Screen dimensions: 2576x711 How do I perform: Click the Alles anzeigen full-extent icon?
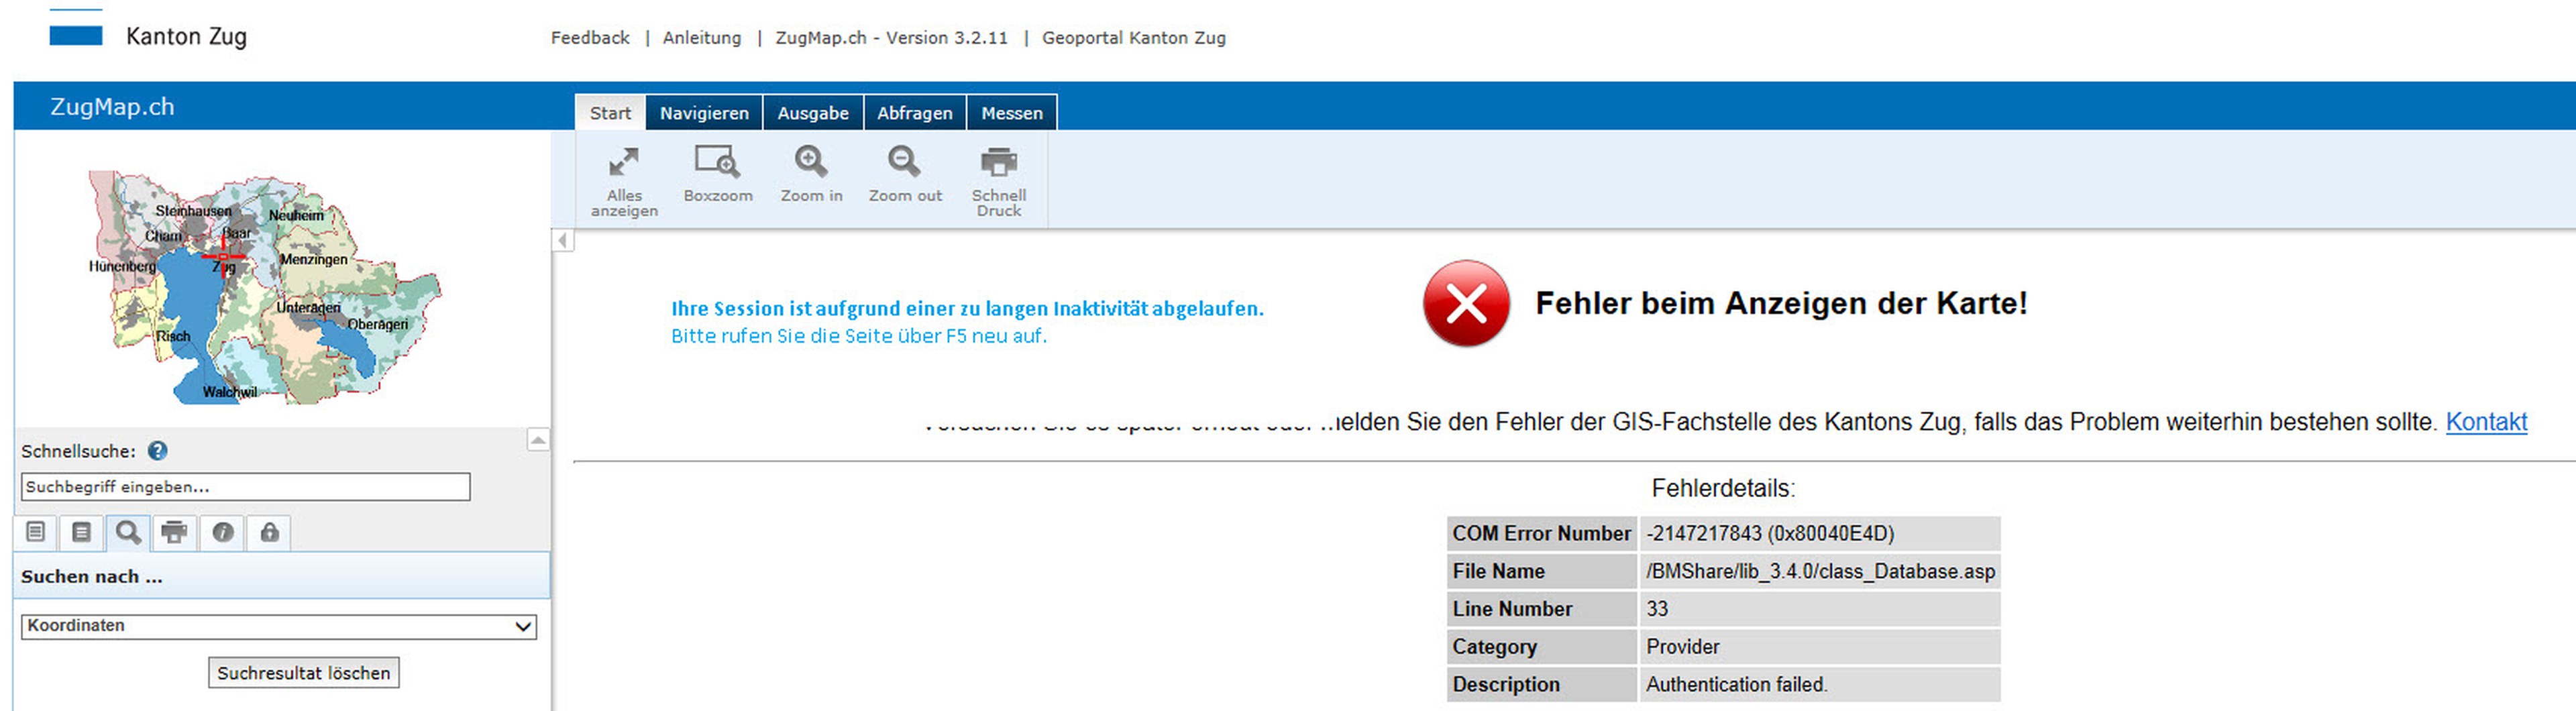pos(623,163)
